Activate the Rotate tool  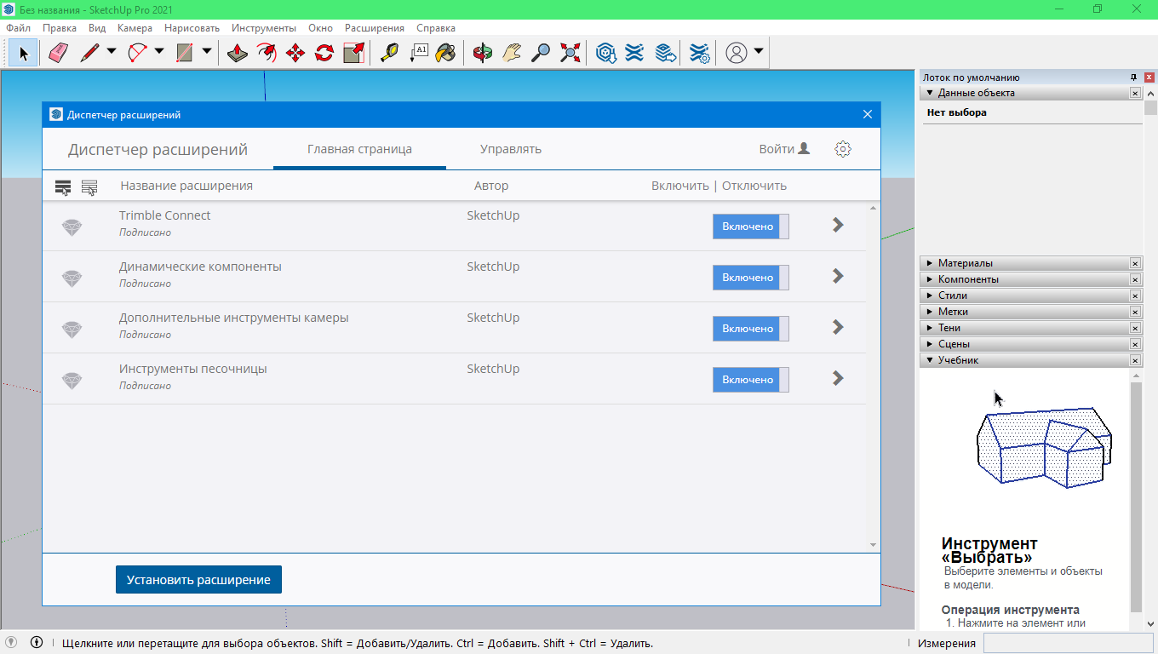coord(324,53)
